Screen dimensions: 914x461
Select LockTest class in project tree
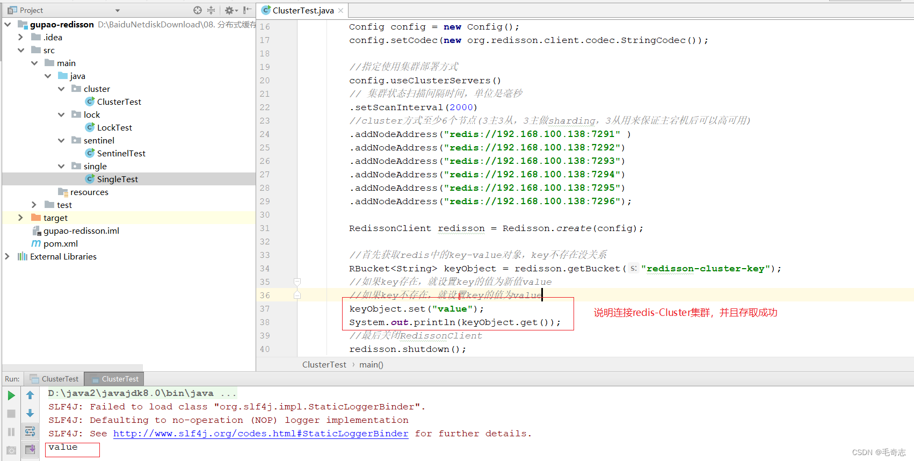114,127
